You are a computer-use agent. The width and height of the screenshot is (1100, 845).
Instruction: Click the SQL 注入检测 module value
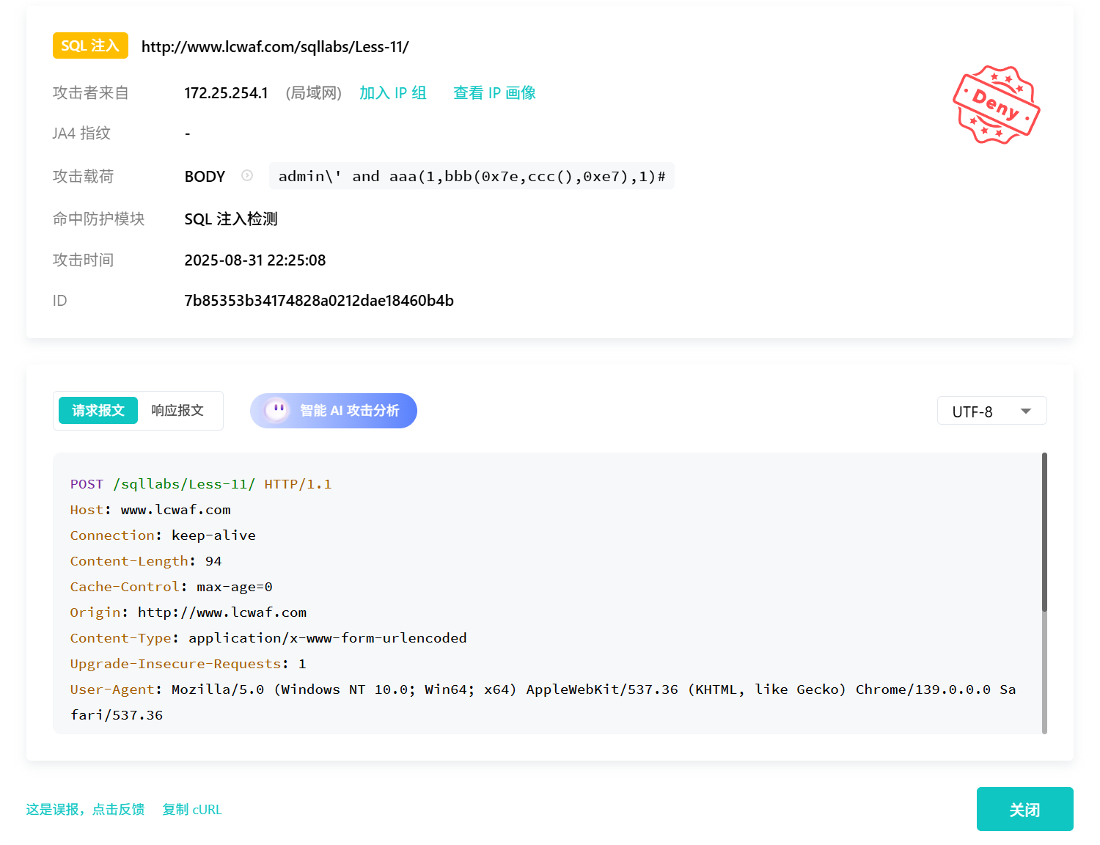pos(231,219)
